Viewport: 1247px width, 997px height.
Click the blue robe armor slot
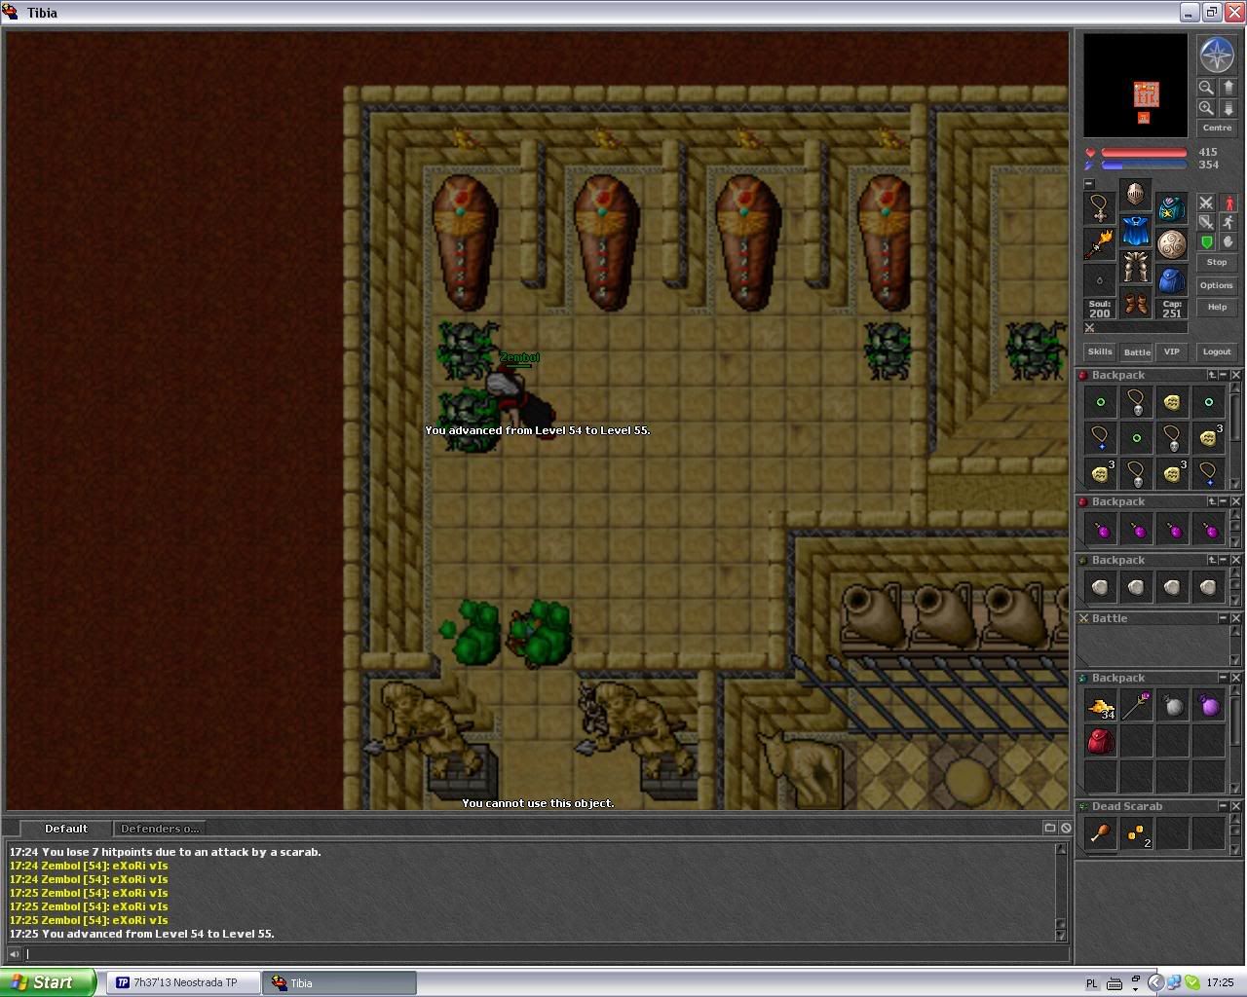(1135, 231)
